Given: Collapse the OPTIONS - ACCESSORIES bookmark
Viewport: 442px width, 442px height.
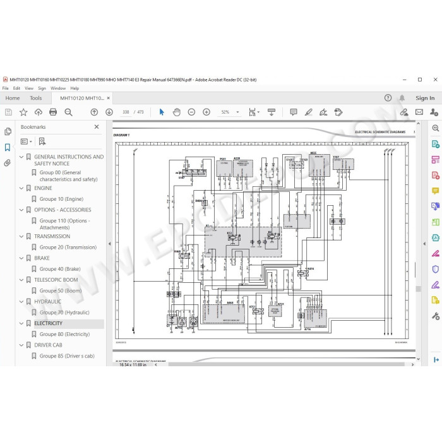Looking at the screenshot, I should coord(21,210).
